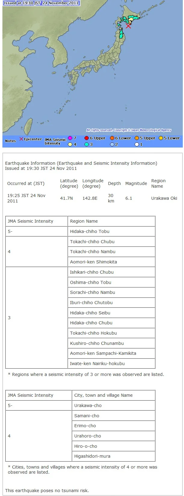Select the orange 6 Lower legend circle
This screenshot has height=496, width=184.
112,138
